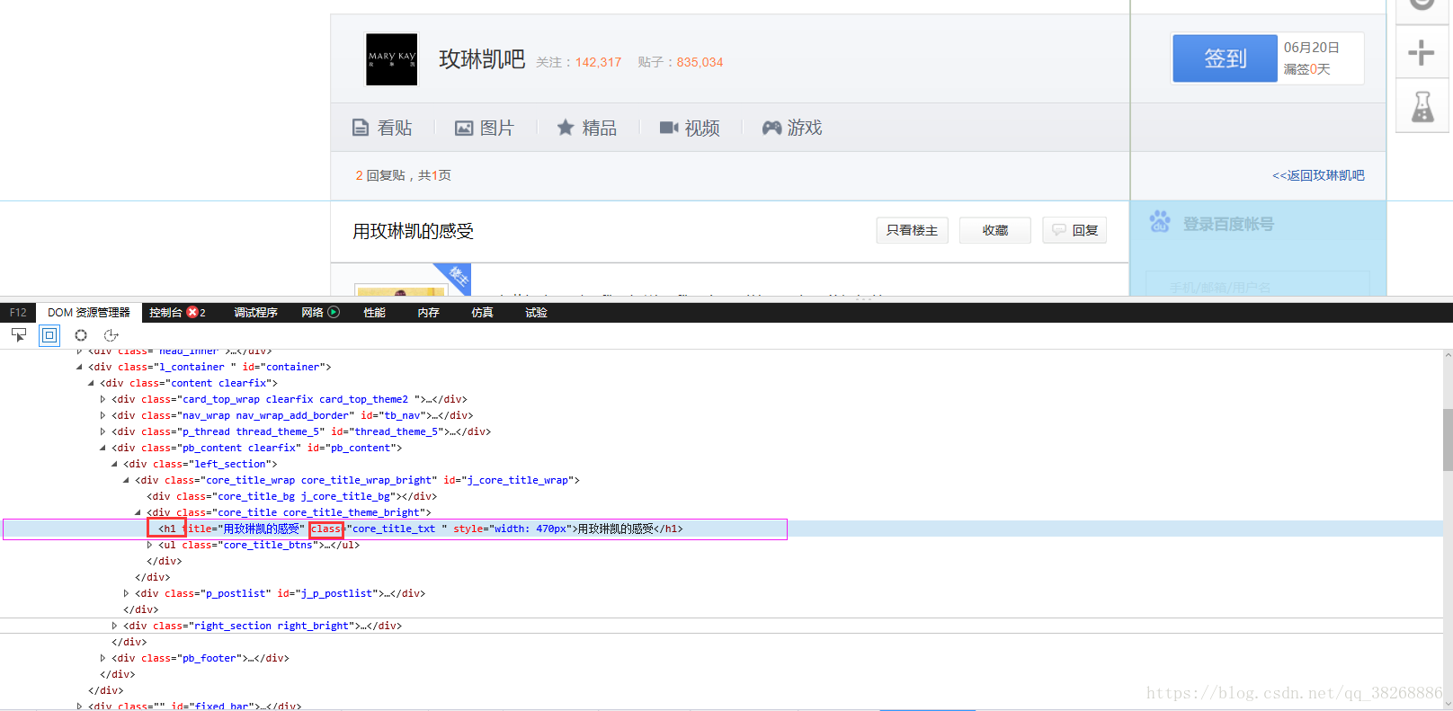
Task: Open the 调试程序 debugger tab
Action: click(256, 313)
